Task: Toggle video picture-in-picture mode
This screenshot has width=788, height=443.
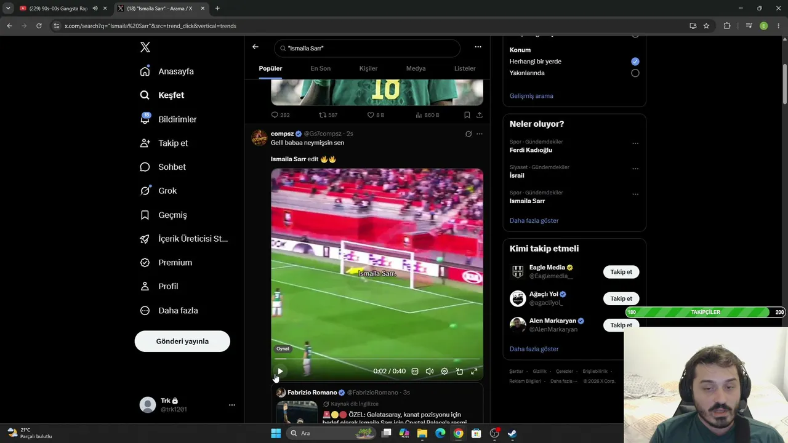Action: pos(459,371)
